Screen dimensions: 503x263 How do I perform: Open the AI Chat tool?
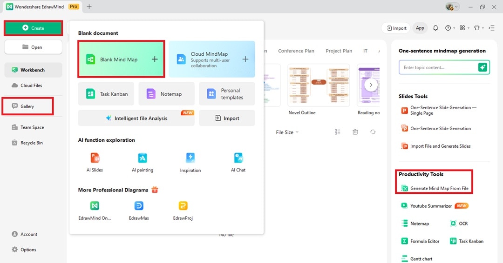(x=238, y=163)
